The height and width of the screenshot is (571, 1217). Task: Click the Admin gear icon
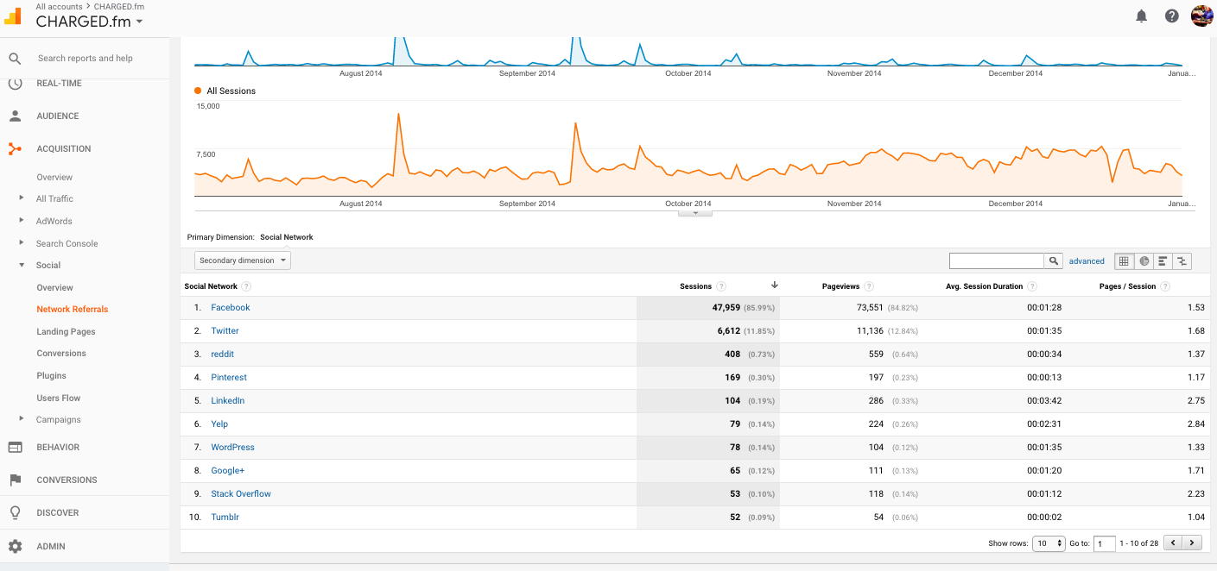[x=15, y=546]
